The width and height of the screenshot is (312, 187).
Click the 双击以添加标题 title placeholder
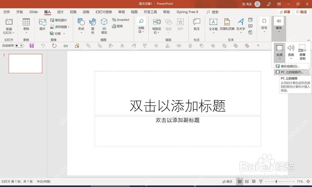178,93
